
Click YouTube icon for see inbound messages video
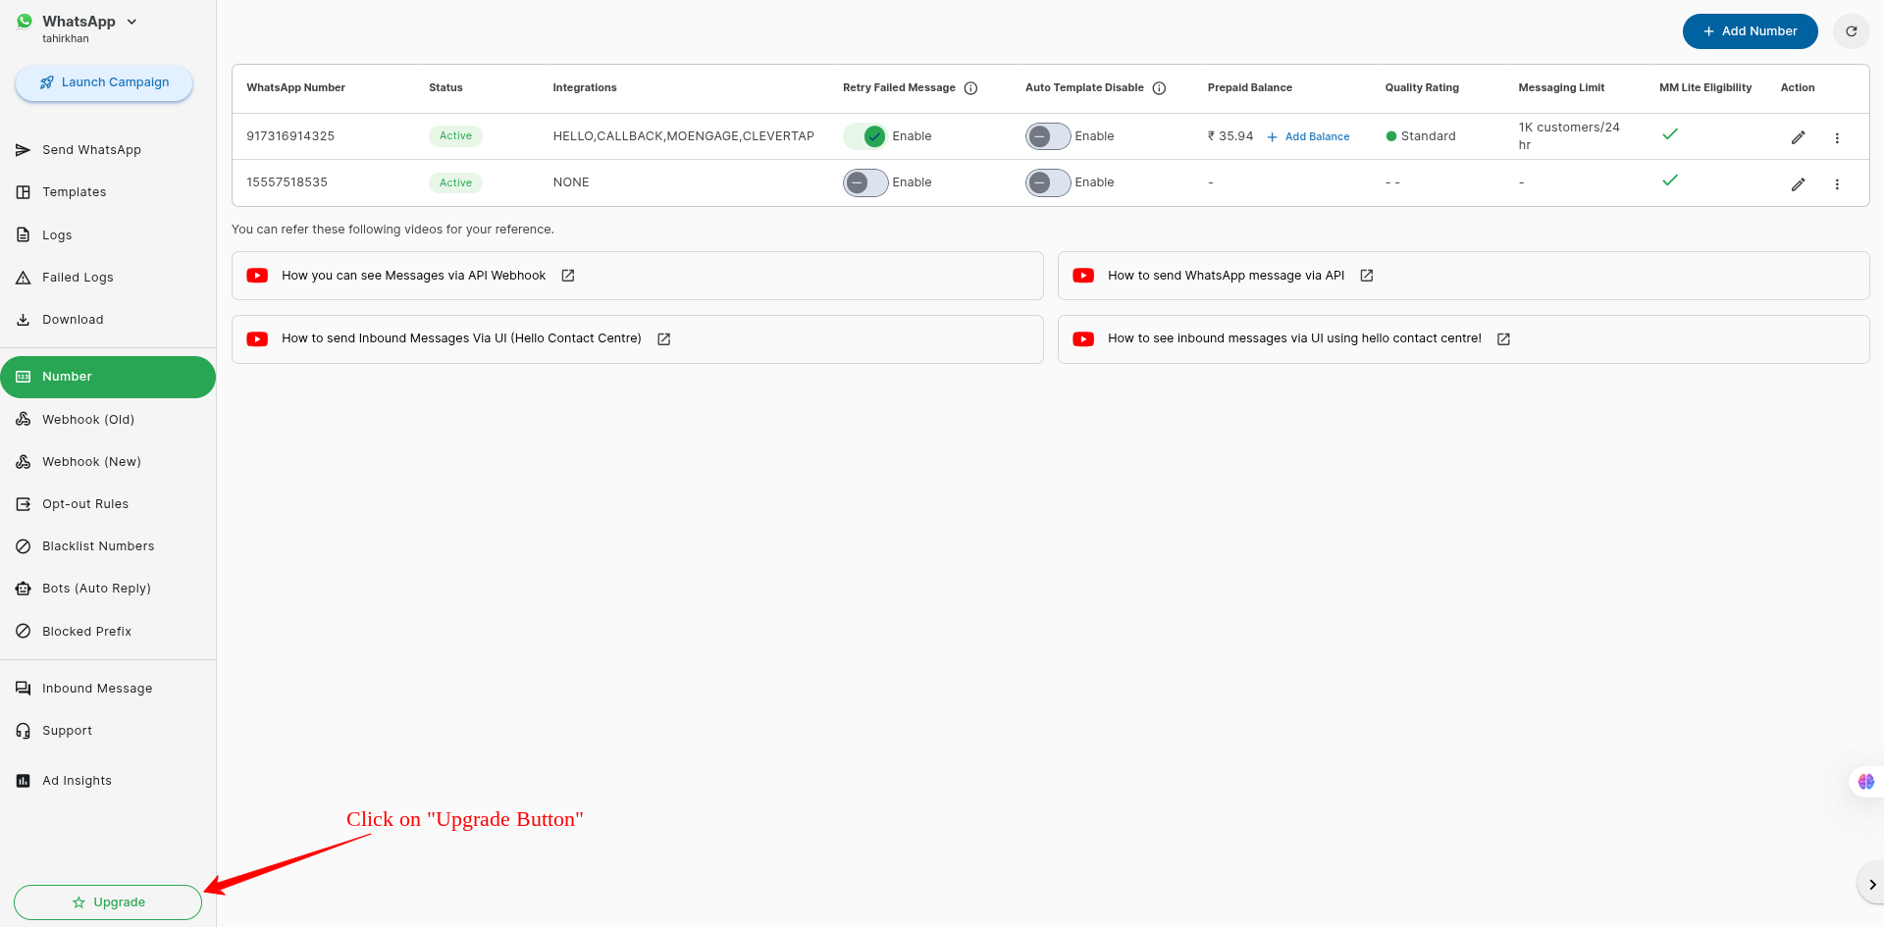[x=1083, y=339]
